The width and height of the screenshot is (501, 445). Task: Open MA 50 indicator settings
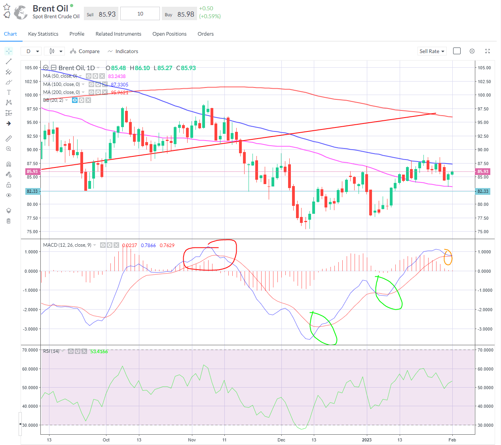[x=95, y=76]
